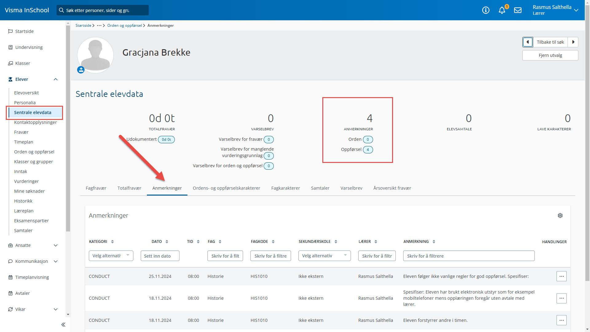Click the envelope messages icon
590x332 pixels.
click(518, 10)
